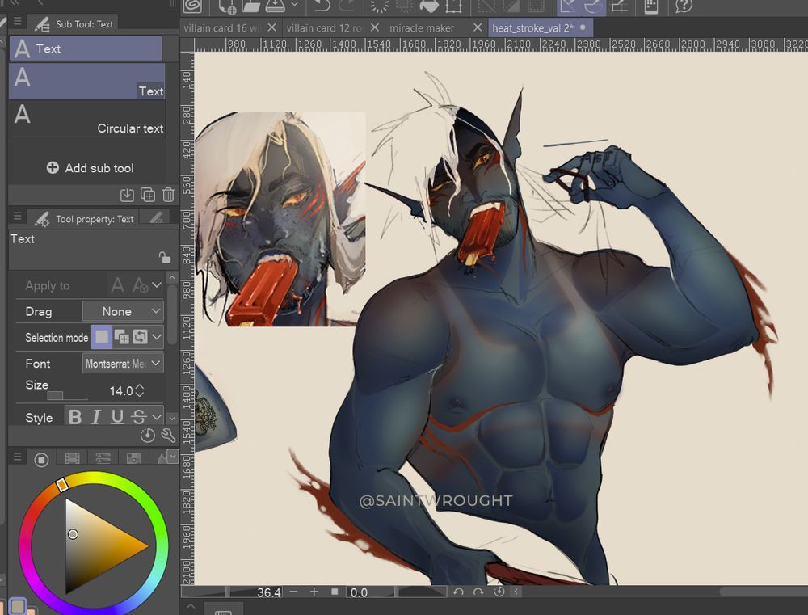Open the Drag None dropdown

coord(122,311)
